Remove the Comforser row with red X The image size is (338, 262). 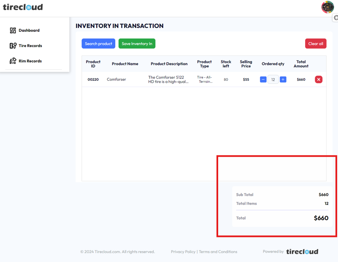coord(319,79)
